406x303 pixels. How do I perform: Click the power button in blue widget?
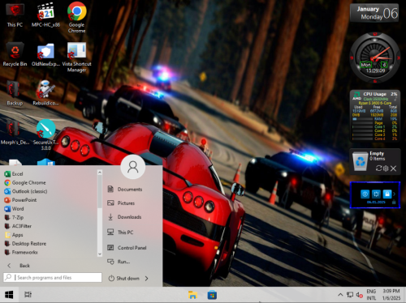click(365, 194)
